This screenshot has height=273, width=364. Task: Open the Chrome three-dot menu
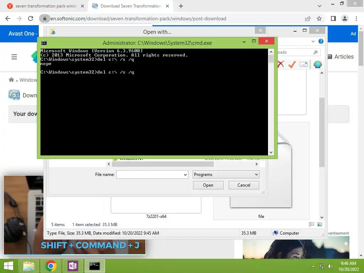tap(356, 18)
